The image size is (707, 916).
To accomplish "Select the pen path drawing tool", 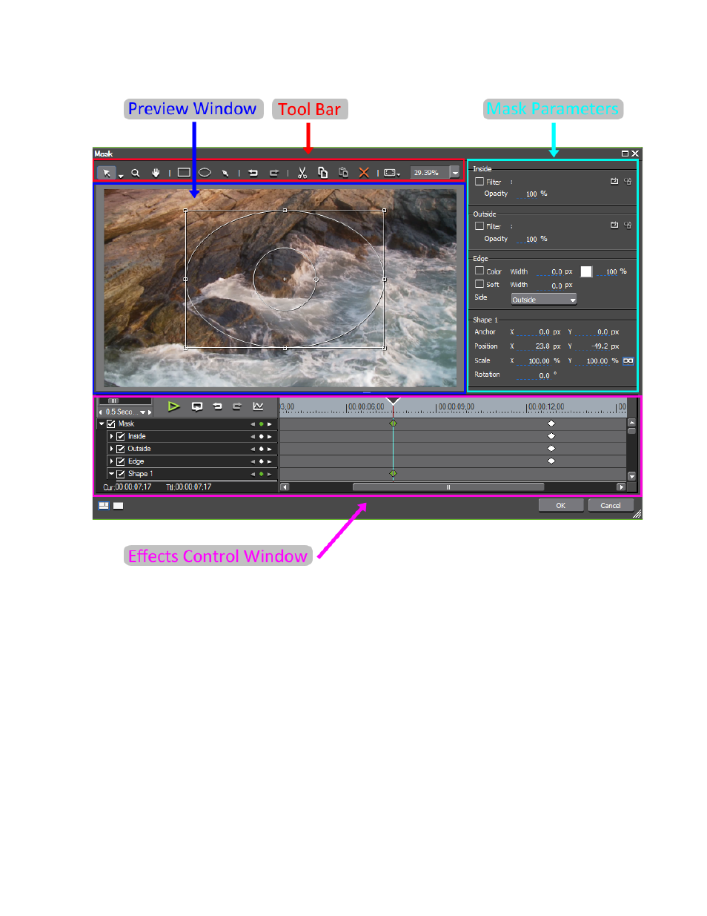I will (225, 173).
